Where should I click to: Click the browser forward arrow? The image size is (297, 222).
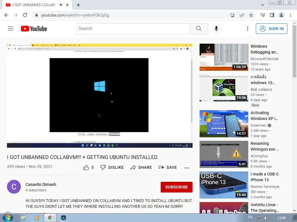click(16, 15)
